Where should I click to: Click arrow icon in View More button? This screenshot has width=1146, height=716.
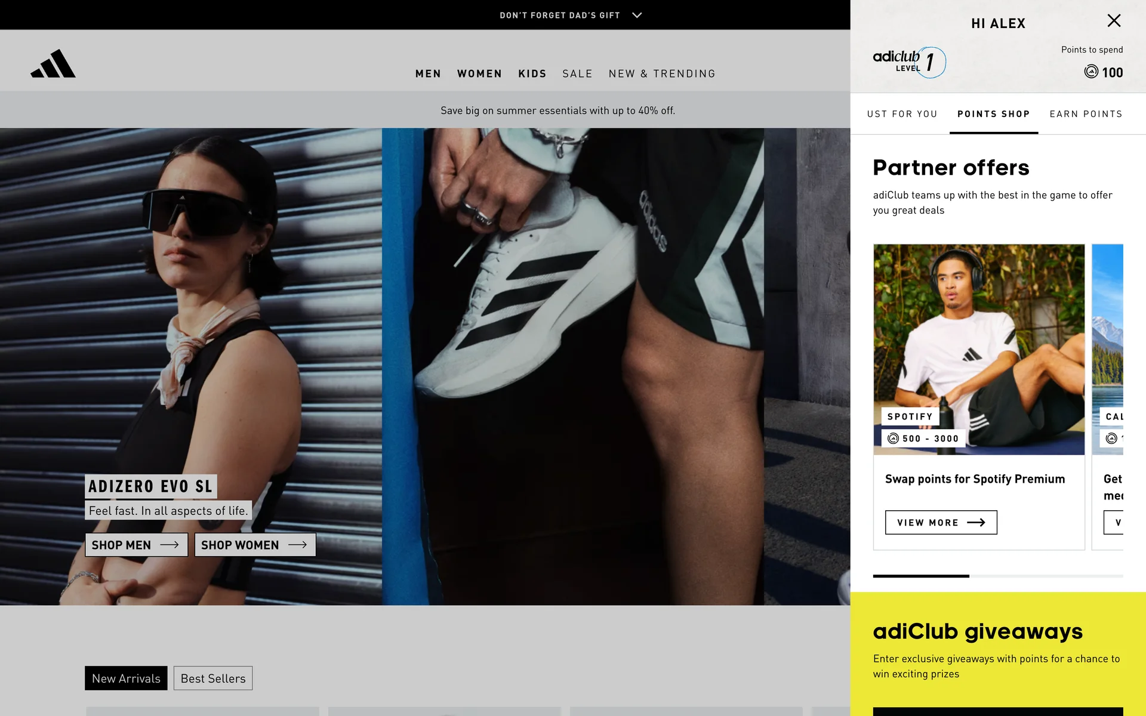(x=976, y=523)
